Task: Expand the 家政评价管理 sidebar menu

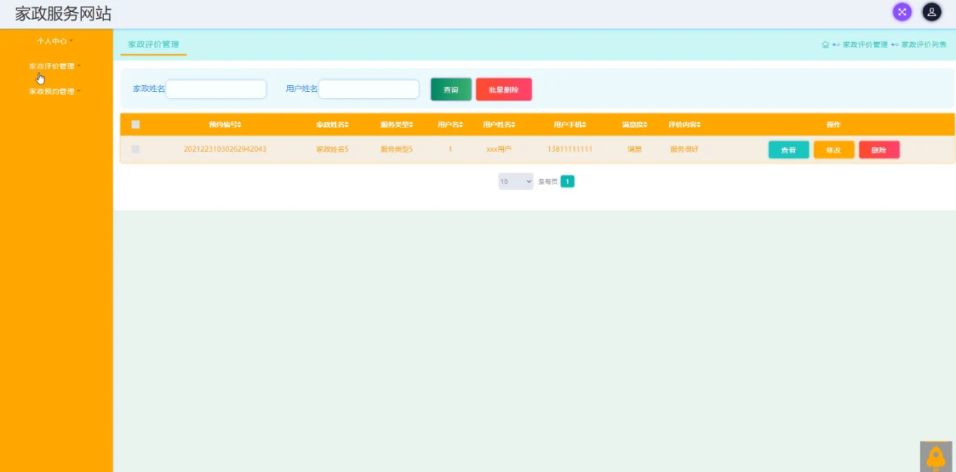Action: [55, 66]
